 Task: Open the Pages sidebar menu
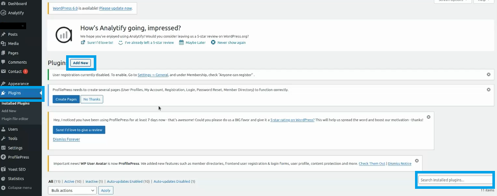click(13, 53)
